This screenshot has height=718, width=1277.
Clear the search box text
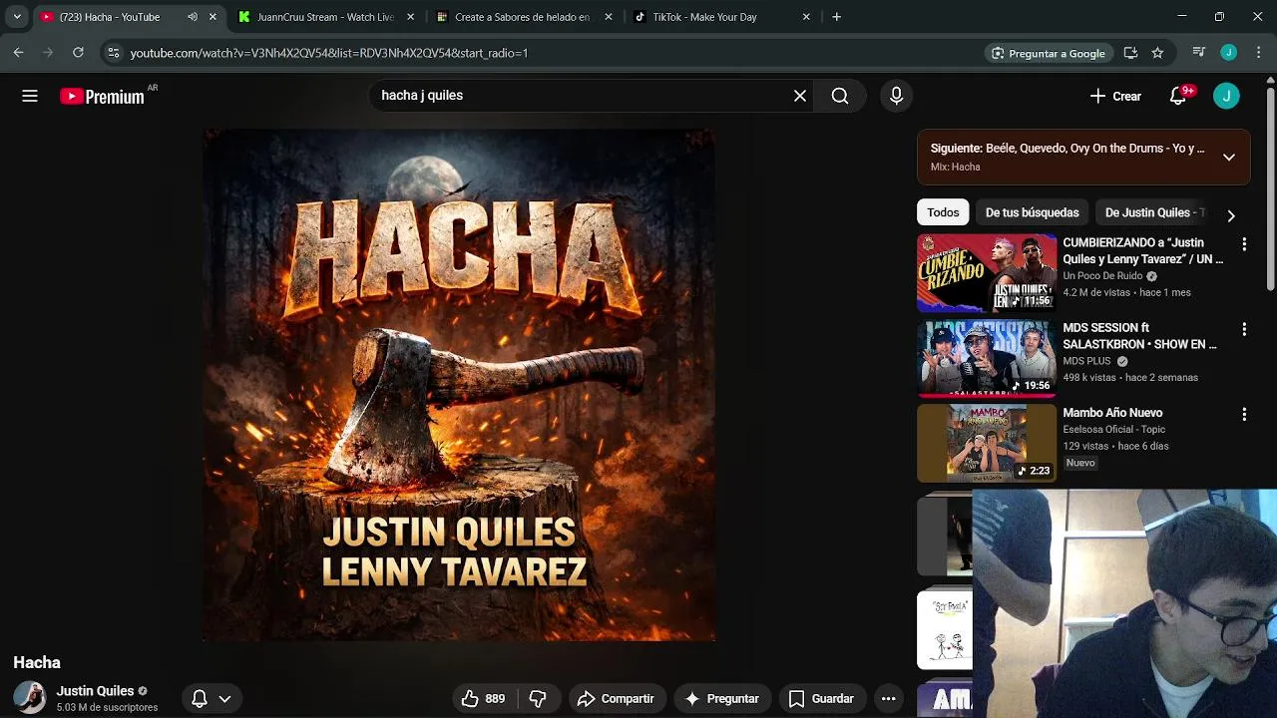(800, 96)
